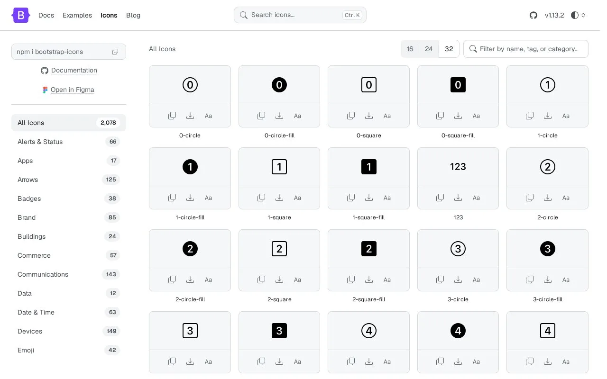Open the v1.13.2 version link
Image resolution: width=607 pixels, height=379 pixels.
[x=554, y=15]
